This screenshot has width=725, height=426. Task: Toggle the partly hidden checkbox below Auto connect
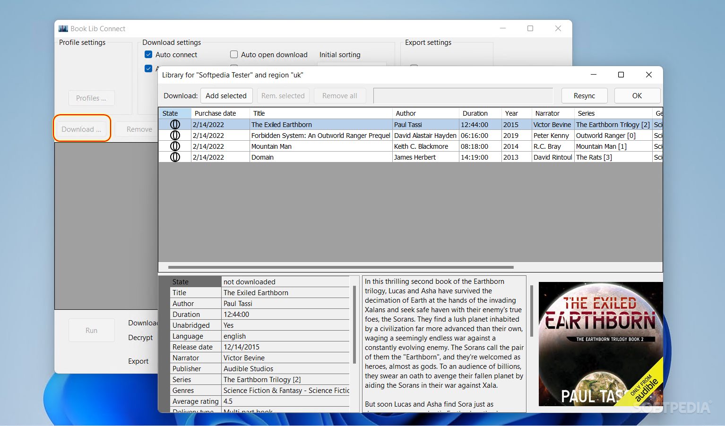pyautogui.click(x=148, y=68)
